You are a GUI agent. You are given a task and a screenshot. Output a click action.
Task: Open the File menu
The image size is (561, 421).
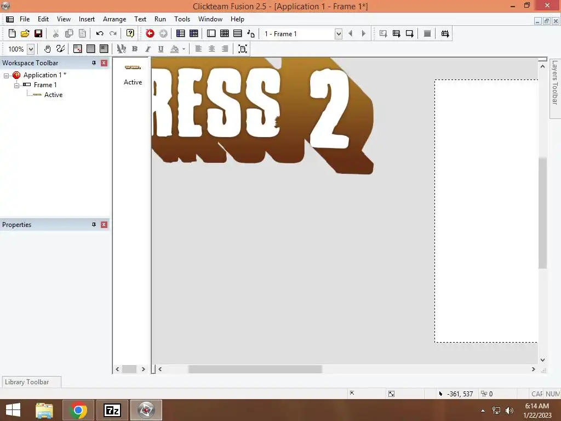pyautogui.click(x=25, y=19)
